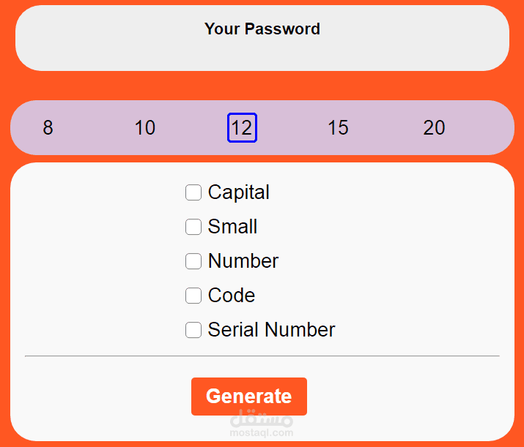The width and height of the screenshot is (524, 447).
Task: Enable the Serial Number checkbox
Action: pos(193,330)
